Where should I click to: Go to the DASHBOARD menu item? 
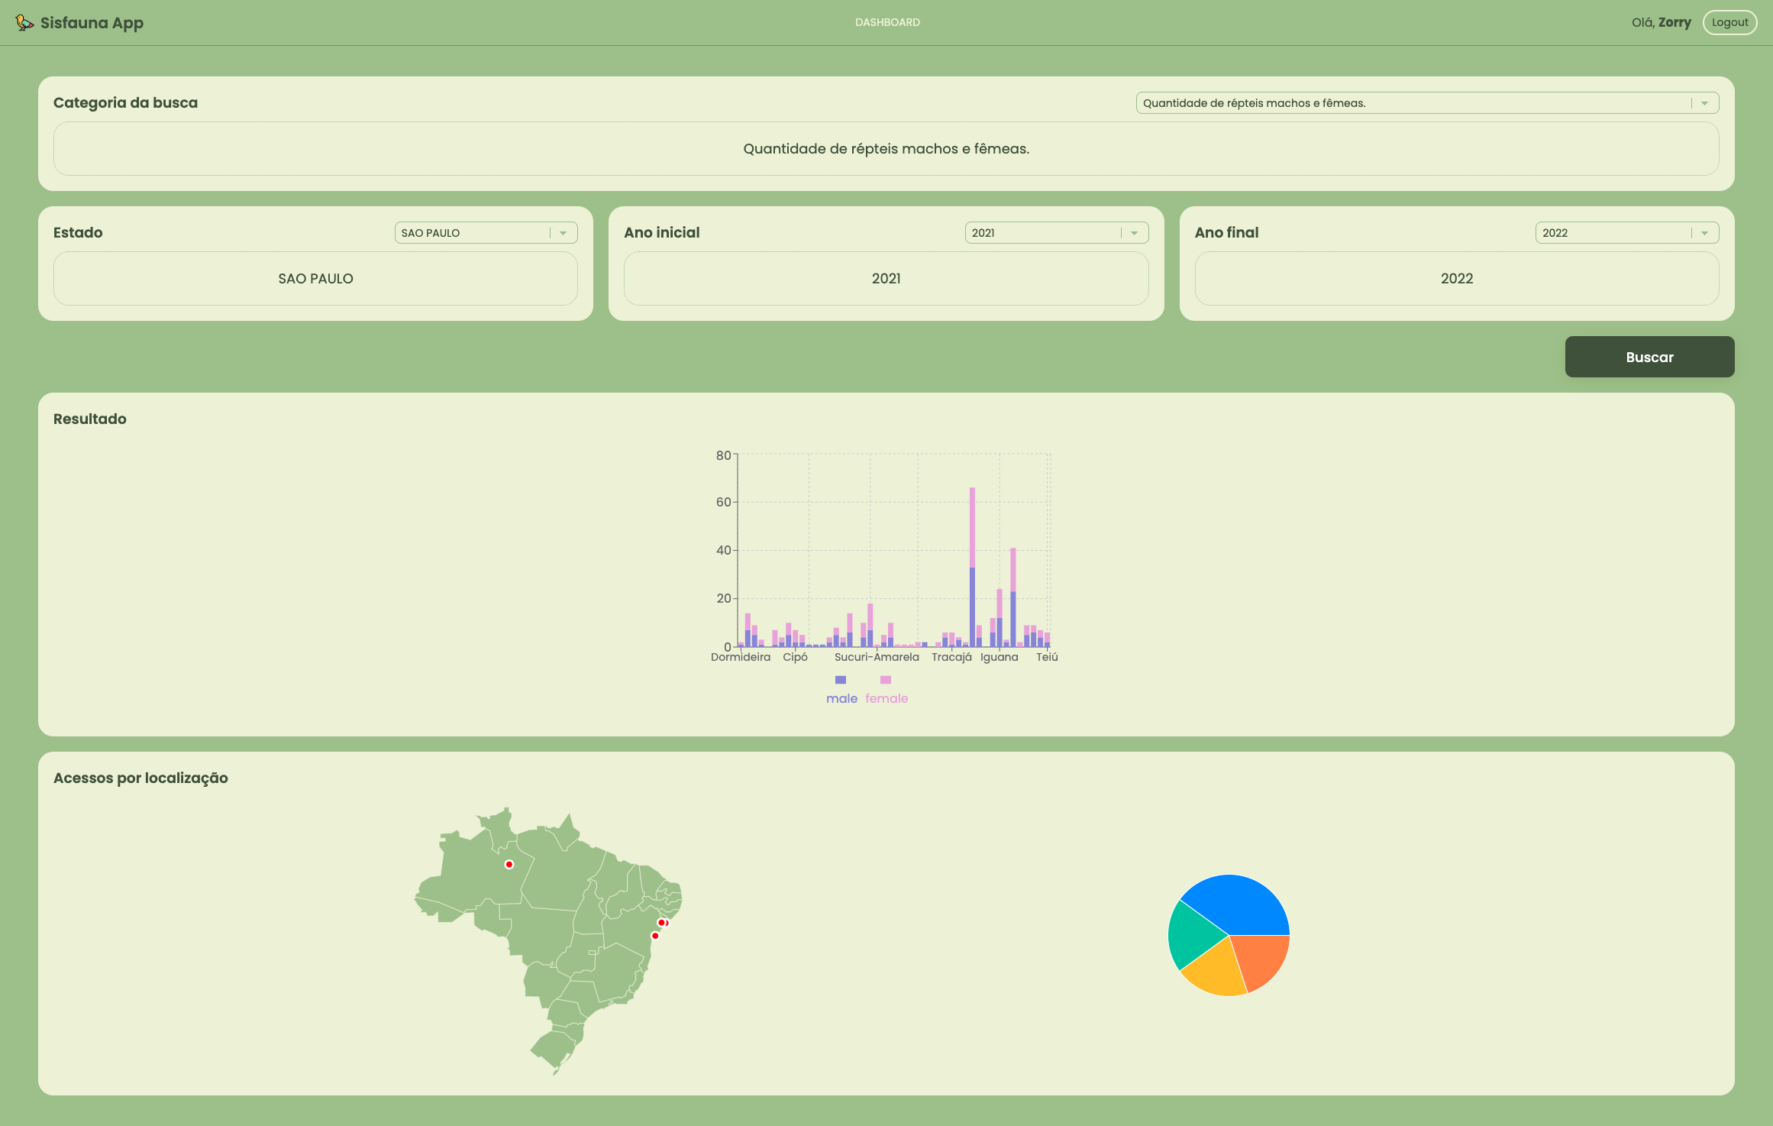(x=887, y=22)
